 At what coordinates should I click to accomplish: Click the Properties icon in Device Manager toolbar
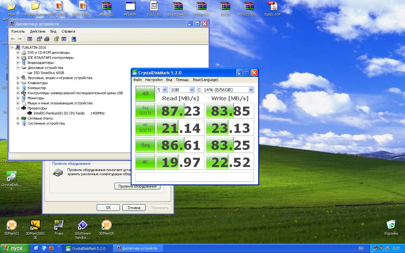tap(39, 39)
